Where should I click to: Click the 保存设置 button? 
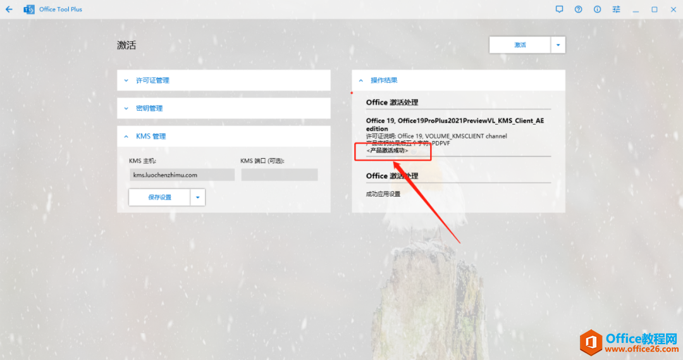coord(159,197)
